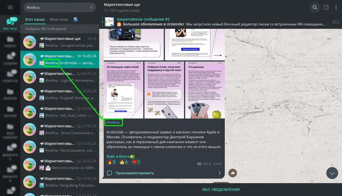Viewport: 342px width, 196px height.
Task: Open the Собрали 2 млн slide image
Action: [x=164, y=90]
